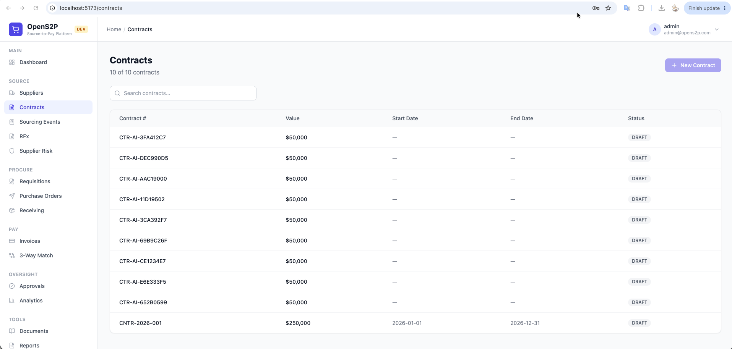Click the Suppliers truck icon
The width and height of the screenshot is (732, 349).
pyautogui.click(x=12, y=93)
